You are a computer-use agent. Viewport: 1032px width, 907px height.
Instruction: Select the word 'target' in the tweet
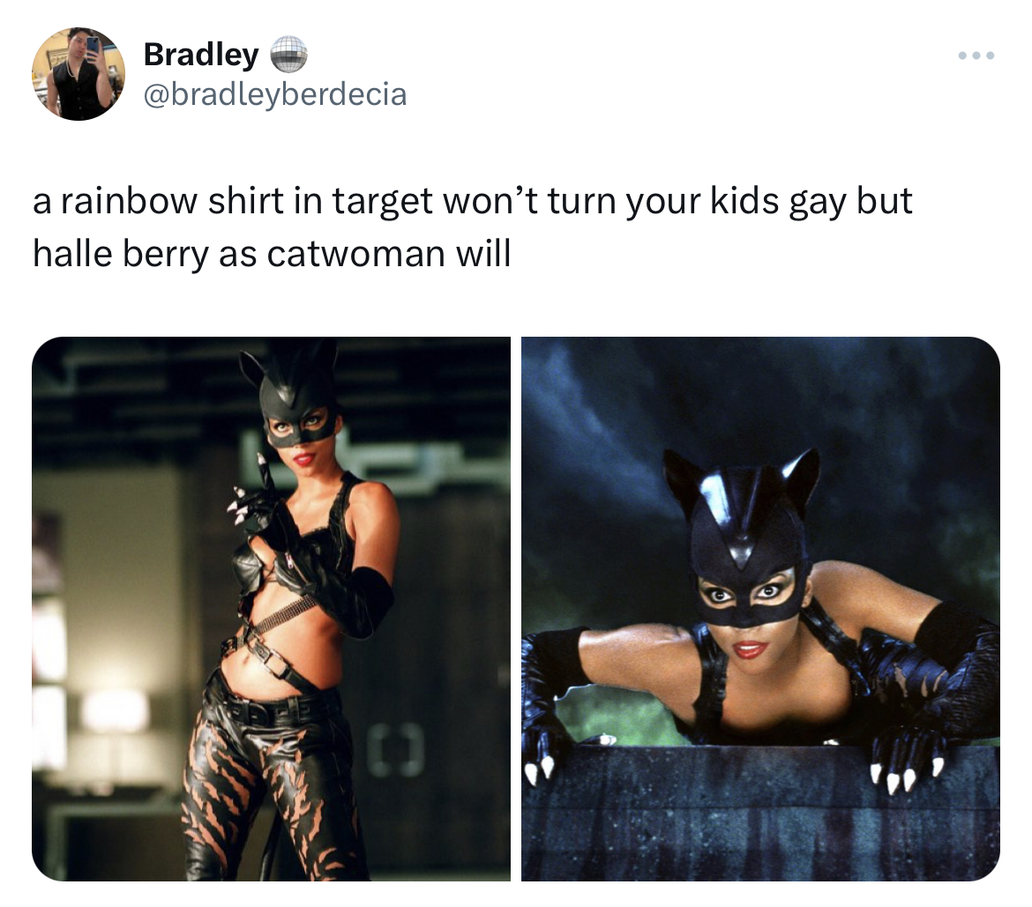tap(382, 201)
